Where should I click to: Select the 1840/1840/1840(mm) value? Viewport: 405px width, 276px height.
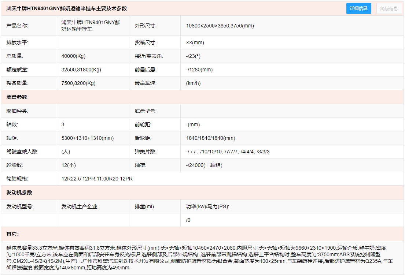coord(210,138)
